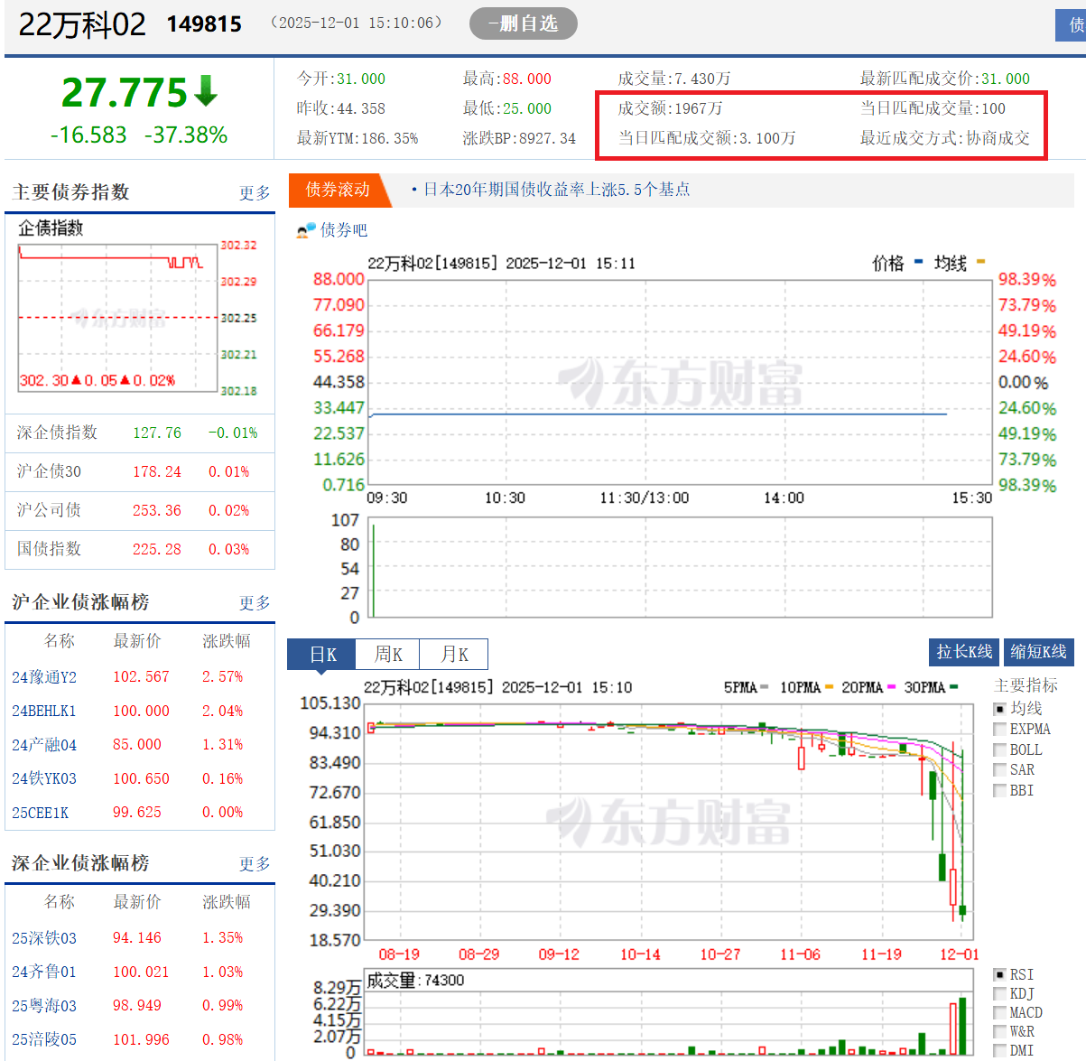Select the DMI sub-indicator option

click(999, 1050)
